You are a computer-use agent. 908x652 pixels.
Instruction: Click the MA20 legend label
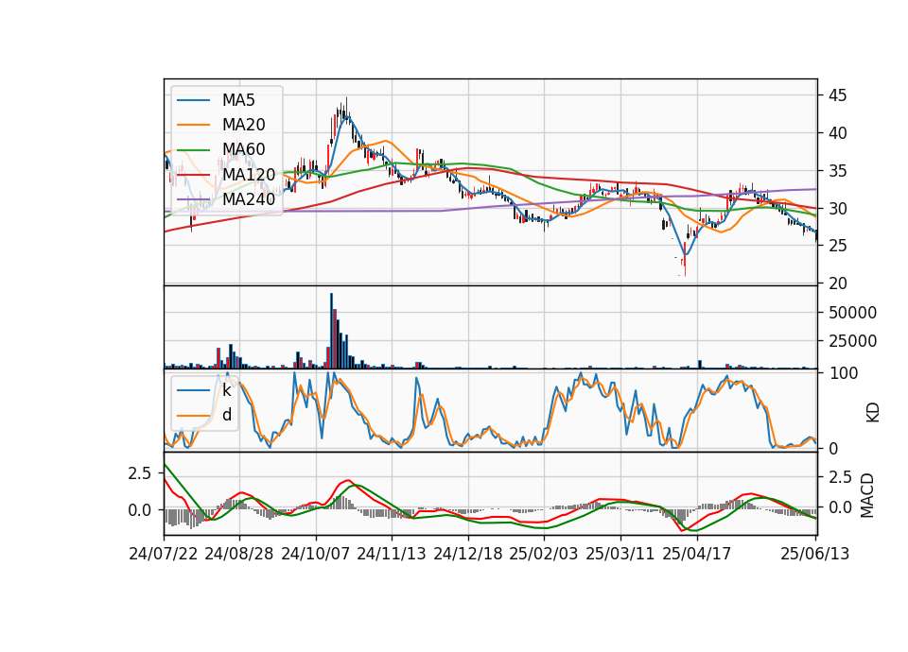pos(243,125)
